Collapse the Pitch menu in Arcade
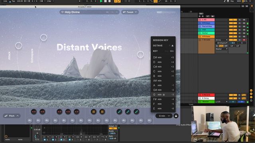 (12, 116)
